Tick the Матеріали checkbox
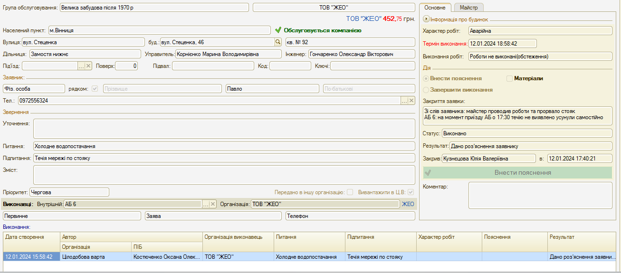 pos(510,78)
